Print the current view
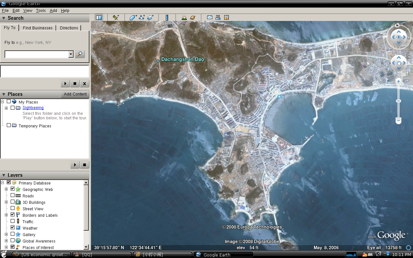Viewport: 413px width, 258px height. [x=218, y=17]
